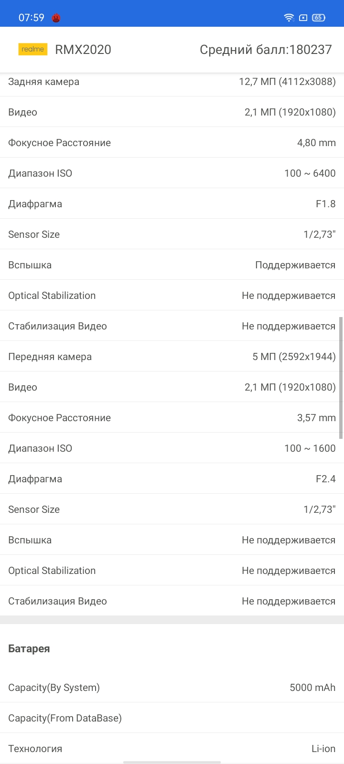
Task: Tap the Capacity(By System) 5000 mAh row
Action: [172, 687]
